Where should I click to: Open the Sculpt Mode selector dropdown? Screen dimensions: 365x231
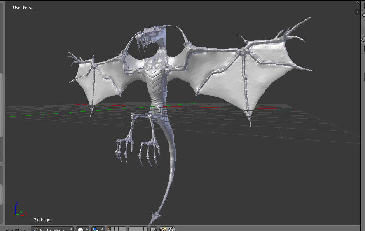[x=52, y=229]
